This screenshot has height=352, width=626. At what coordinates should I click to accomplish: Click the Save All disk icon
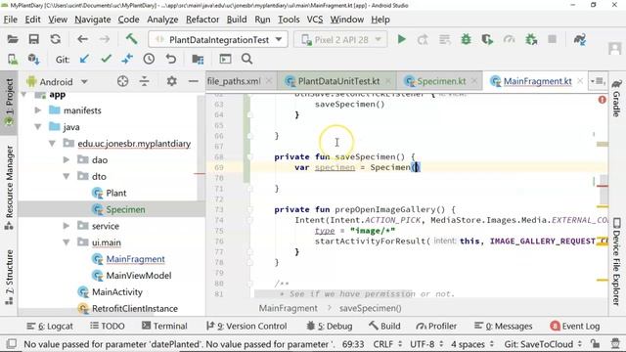tap(34, 39)
